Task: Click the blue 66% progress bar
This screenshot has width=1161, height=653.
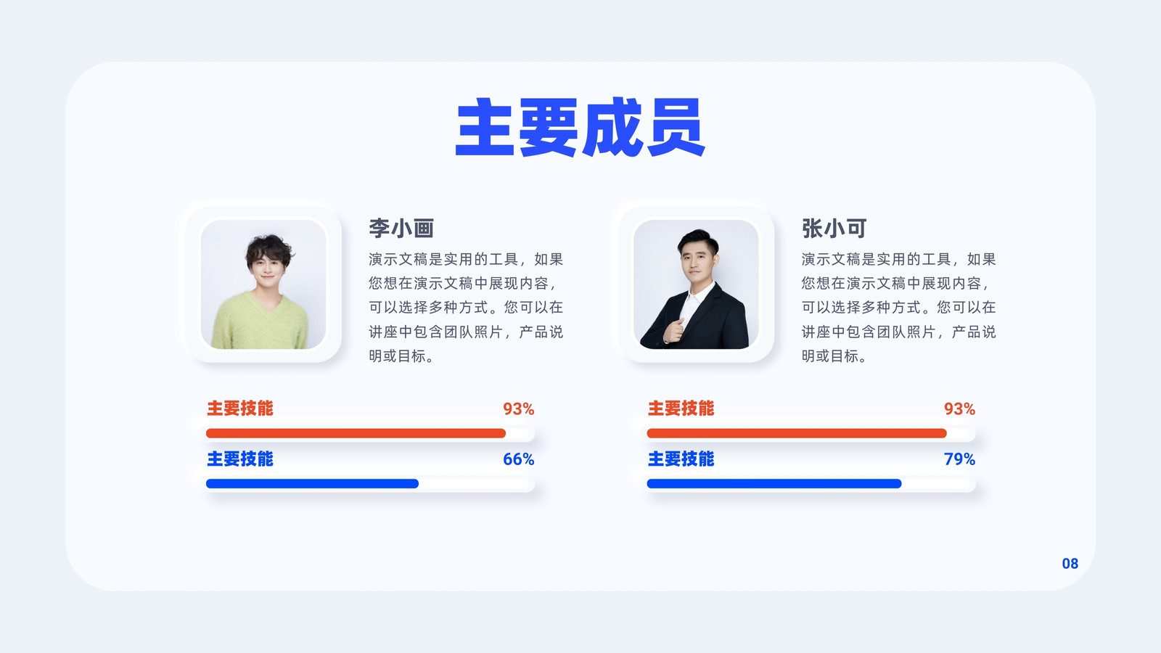Action: [370, 484]
